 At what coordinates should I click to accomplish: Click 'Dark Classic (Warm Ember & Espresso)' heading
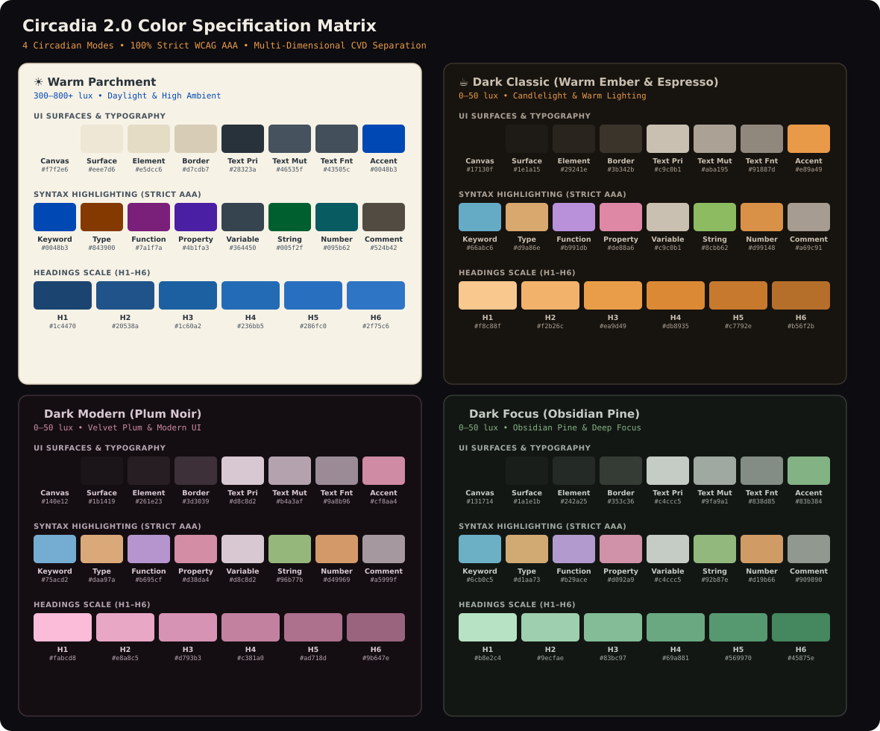click(x=595, y=82)
